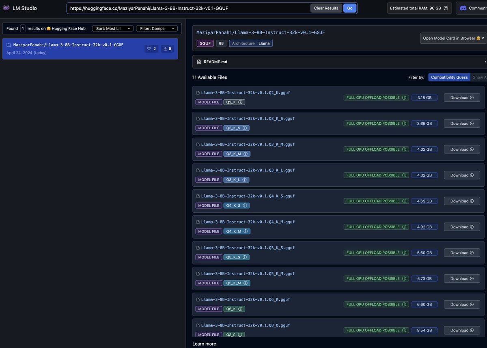
Task: Click the LM Studio logo icon
Action: coord(6,8)
